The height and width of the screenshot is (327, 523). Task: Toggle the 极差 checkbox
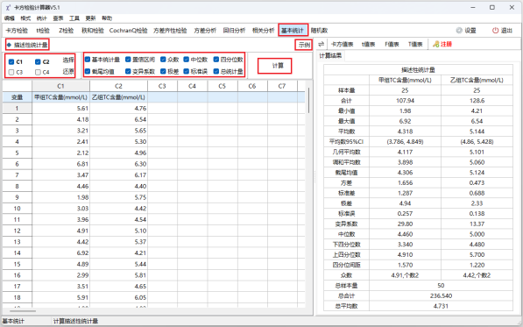point(163,71)
